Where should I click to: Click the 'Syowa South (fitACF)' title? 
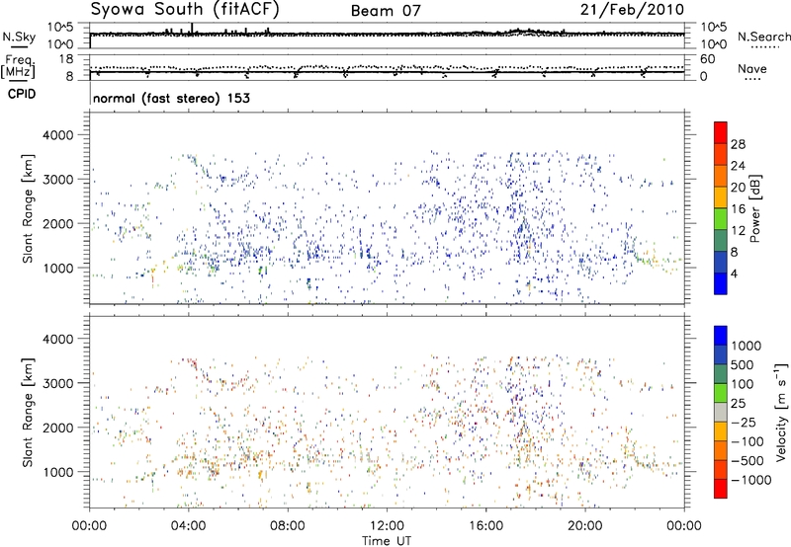(x=184, y=9)
